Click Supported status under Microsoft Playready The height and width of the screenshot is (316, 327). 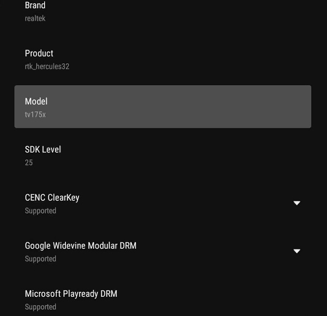40,307
